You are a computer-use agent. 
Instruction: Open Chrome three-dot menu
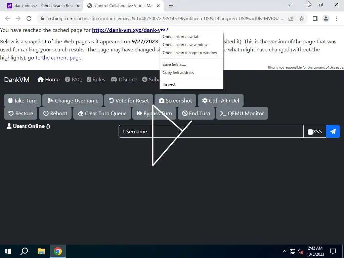[x=337, y=19]
